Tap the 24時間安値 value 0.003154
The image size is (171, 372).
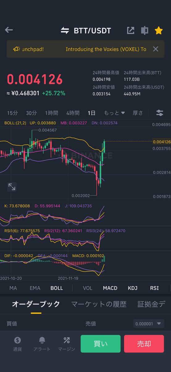101,94
